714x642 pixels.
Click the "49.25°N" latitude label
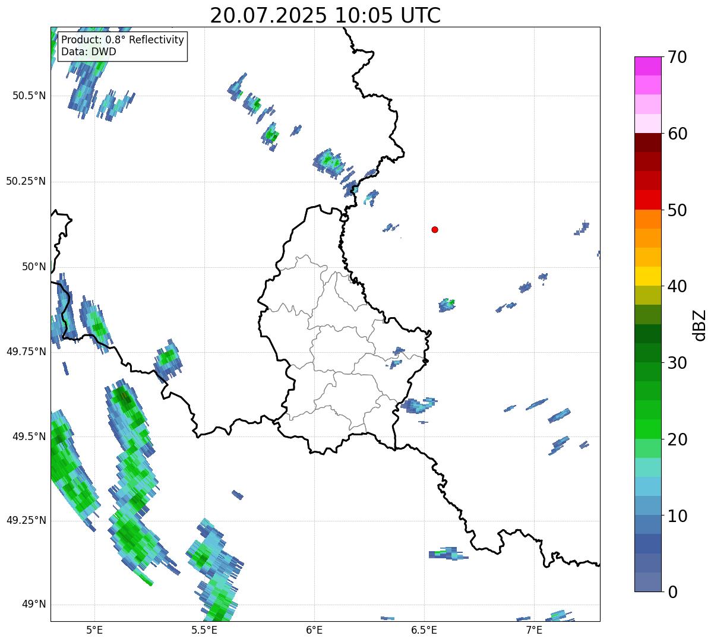[x=26, y=520]
